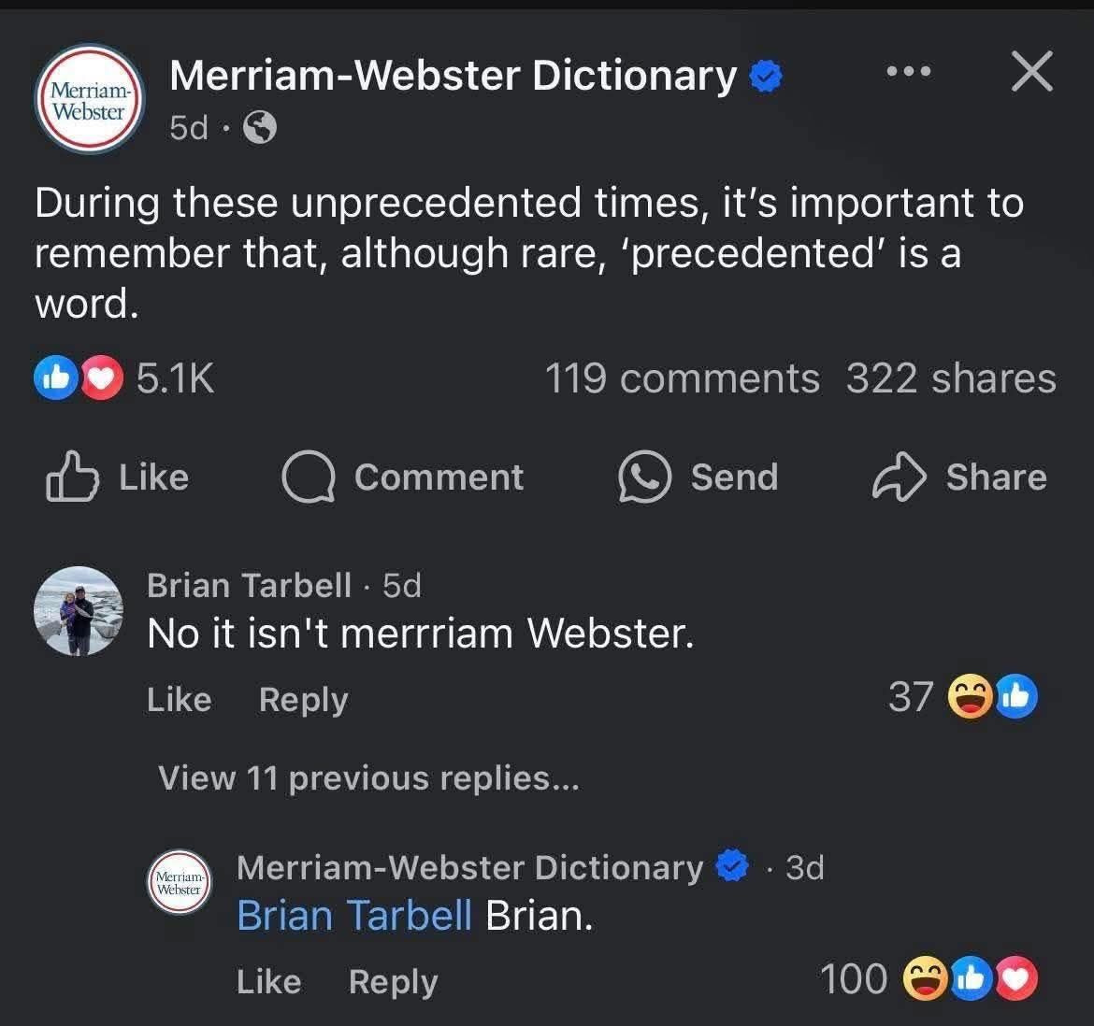
Task: Open the three-dots post options menu
Action: (x=909, y=71)
